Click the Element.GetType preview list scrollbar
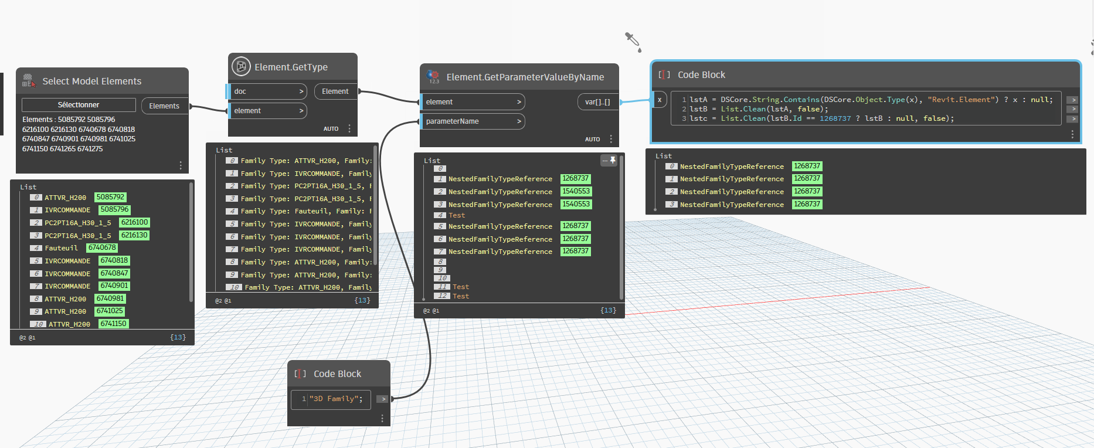The image size is (1094, 448). pyautogui.click(x=375, y=205)
